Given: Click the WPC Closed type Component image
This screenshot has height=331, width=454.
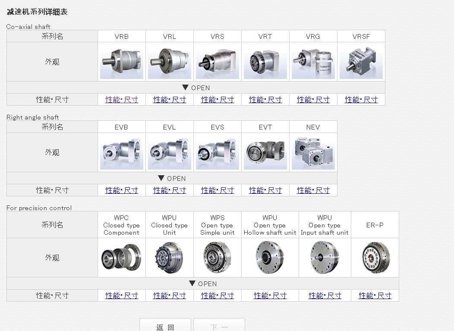Looking at the screenshot, I should click(122, 258).
